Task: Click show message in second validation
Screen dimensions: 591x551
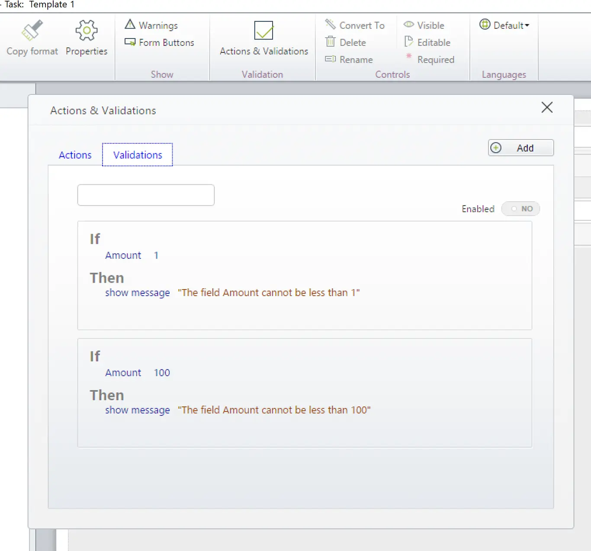Action: point(138,410)
